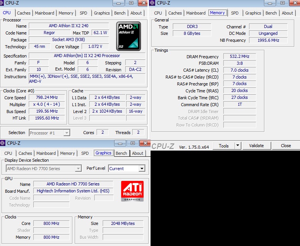Go to SPD tab in Graphics window
Image resolution: width=300 pixels, height=246 pixels.
[85, 153]
